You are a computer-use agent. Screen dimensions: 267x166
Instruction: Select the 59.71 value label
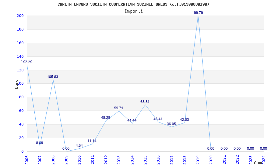118,108
